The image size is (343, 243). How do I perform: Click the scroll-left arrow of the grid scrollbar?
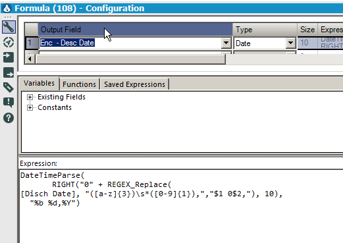click(30, 59)
